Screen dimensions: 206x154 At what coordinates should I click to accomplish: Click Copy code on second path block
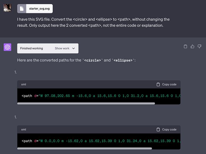pos(169,130)
